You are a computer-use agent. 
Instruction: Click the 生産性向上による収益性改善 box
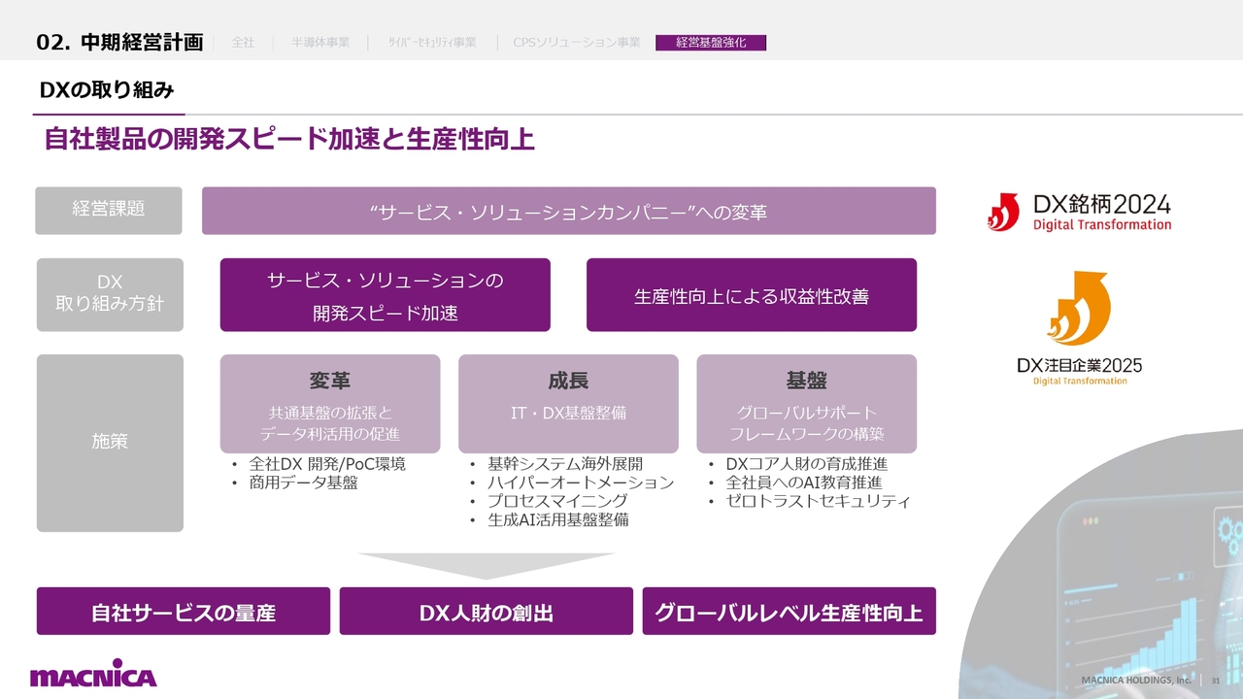pyautogui.click(x=751, y=295)
